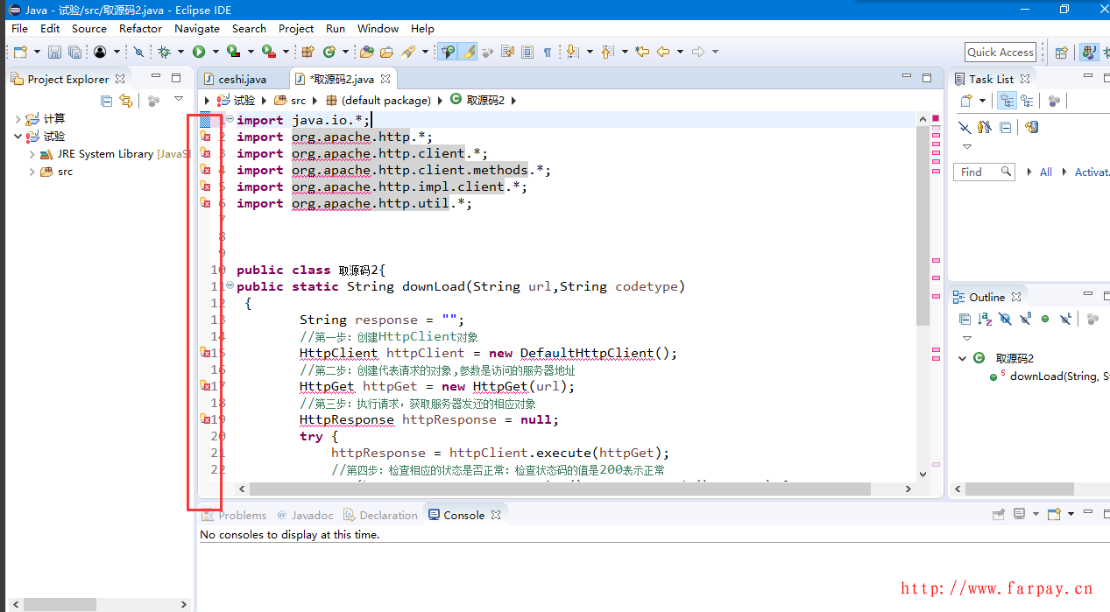Toggle Mark Occurrences in the toolbar

click(469, 53)
